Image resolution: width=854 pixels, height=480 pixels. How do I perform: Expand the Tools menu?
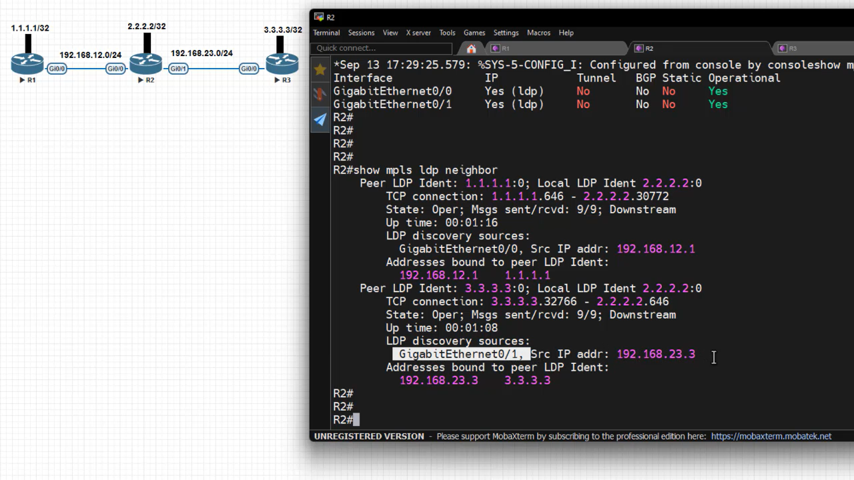pyautogui.click(x=447, y=33)
